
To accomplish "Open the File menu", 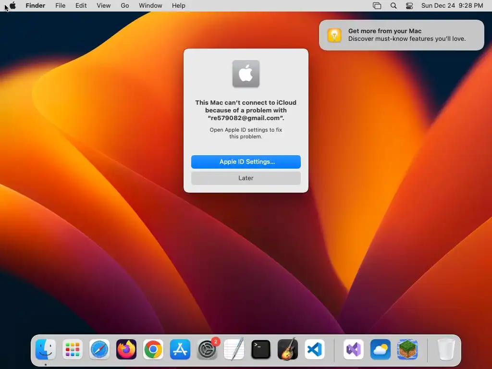I will click(x=60, y=6).
